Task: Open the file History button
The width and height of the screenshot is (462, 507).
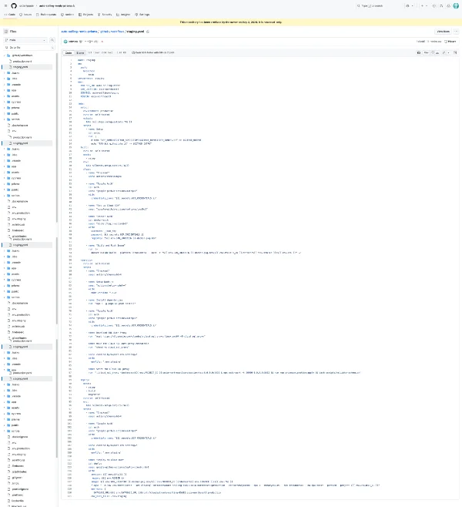Action: pos(450,42)
